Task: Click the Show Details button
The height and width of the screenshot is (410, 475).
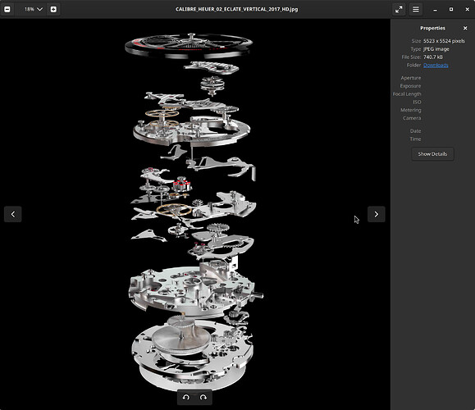Action: coord(432,154)
